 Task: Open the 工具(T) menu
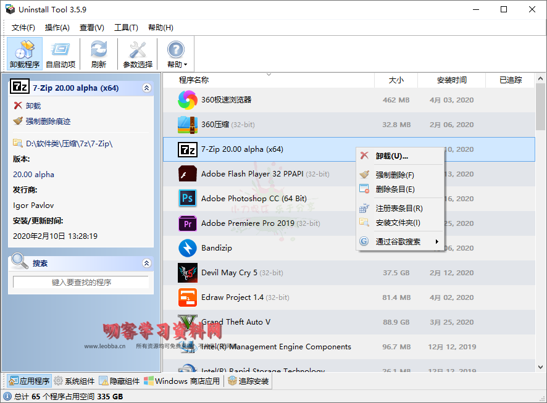[x=126, y=28]
